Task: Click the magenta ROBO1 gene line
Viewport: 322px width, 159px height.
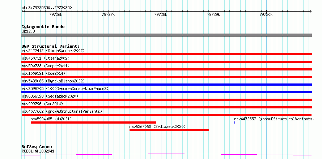Action: (x=166, y=155)
